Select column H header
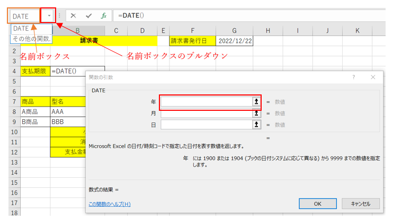 tap(269, 30)
